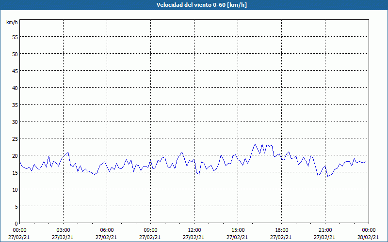Click the 27/02/21 date under 03:00
This screenshot has width=388, height=242.
click(x=63, y=237)
